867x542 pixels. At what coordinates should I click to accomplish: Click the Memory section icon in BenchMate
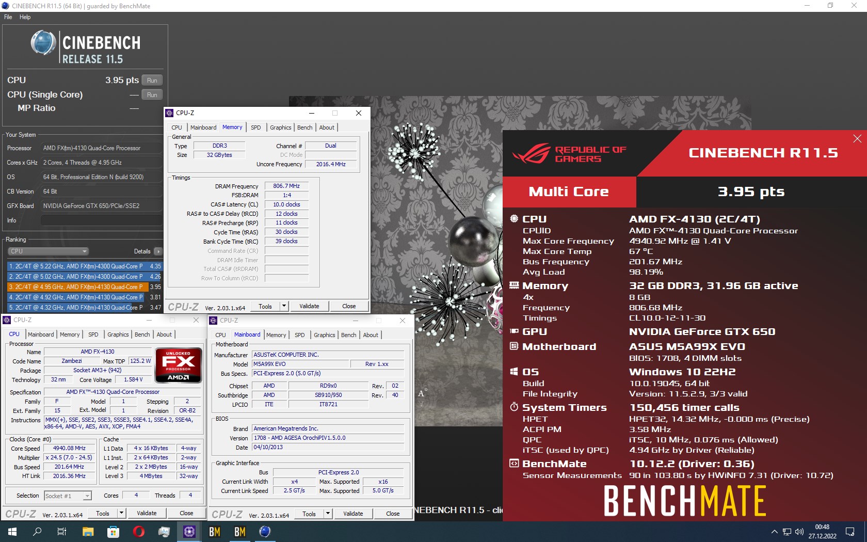point(514,285)
